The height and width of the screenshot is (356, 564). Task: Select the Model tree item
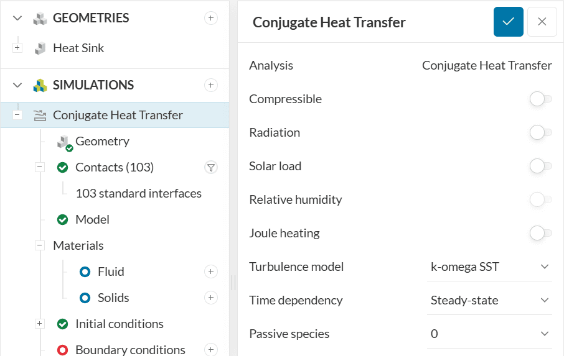[x=92, y=219]
